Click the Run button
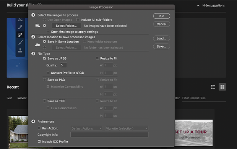Image resolution: width=237 pixels, height=149 pixels. 161,16
